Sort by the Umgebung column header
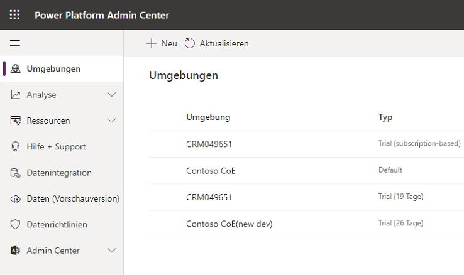Image resolution: width=464 pixels, height=275 pixels. pos(208,117)
